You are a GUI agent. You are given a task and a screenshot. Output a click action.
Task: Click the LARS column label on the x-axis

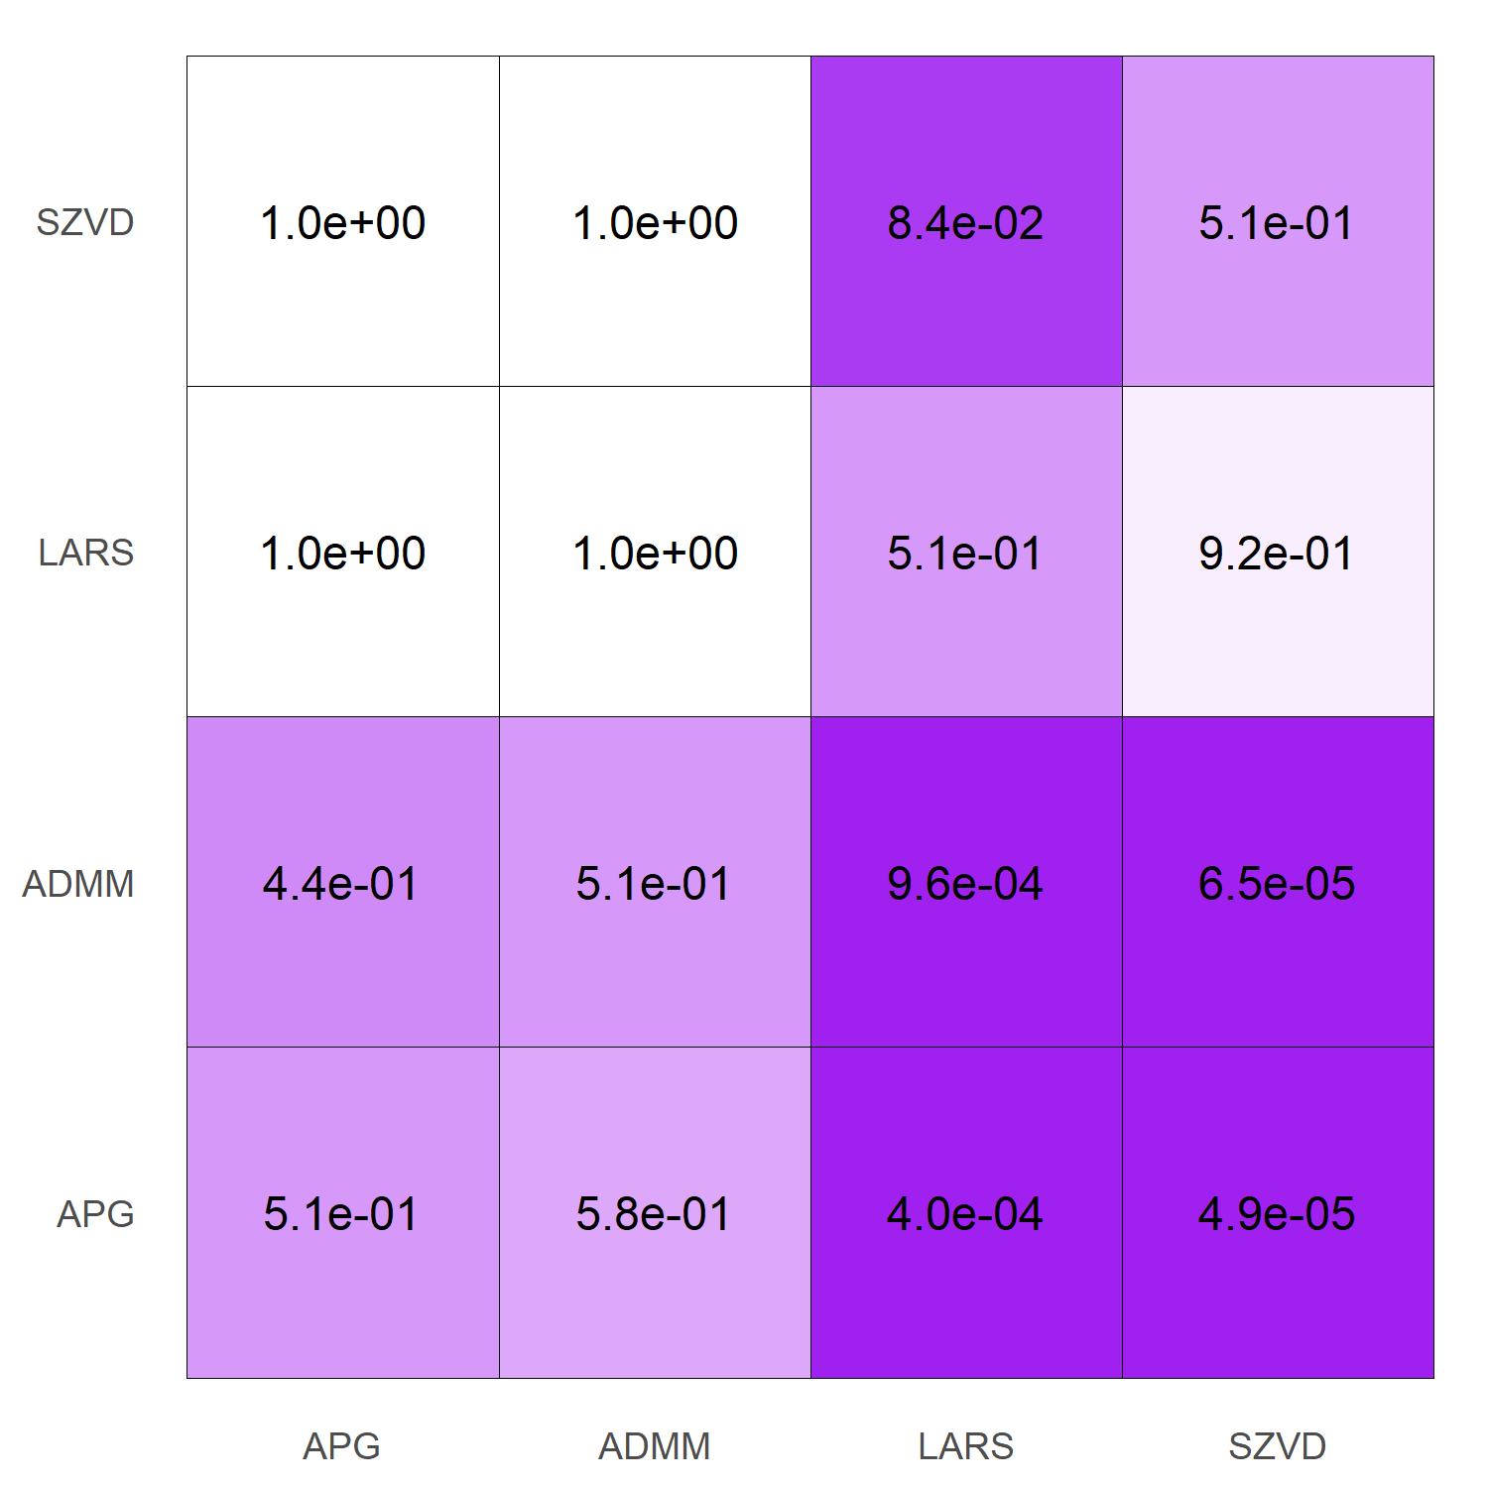[x=966, y=1446]
